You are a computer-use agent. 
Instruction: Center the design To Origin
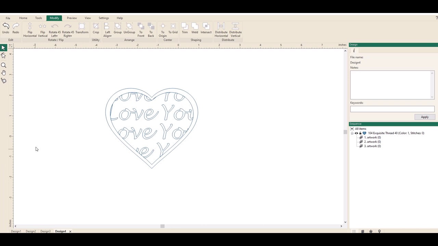click(x=163, y=30)
